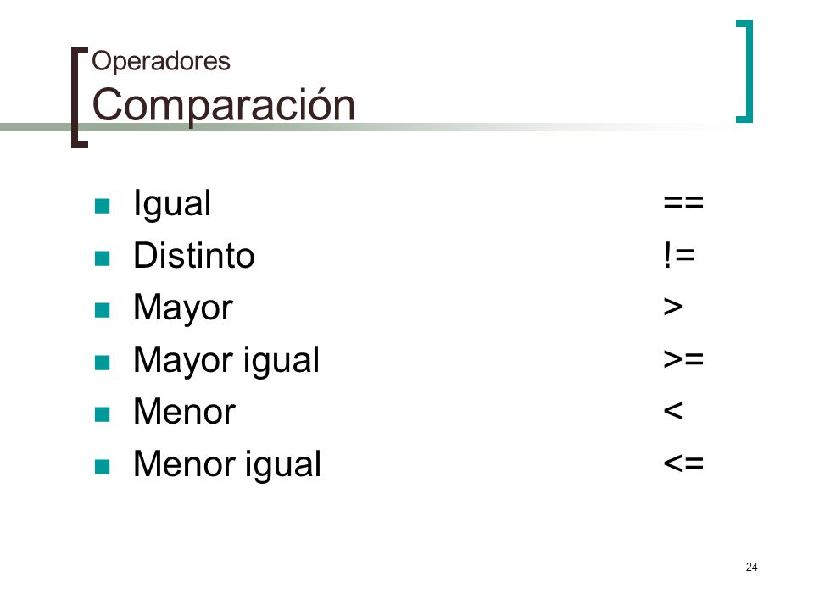The width and height of the screenshot is (814, 610).
Task: Select the Comparación title heading
Action: 224,106
